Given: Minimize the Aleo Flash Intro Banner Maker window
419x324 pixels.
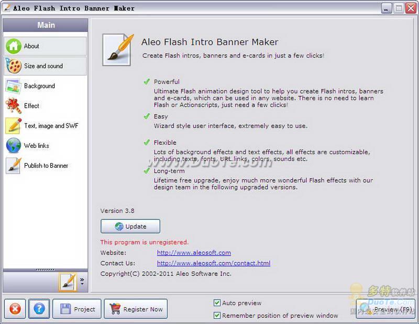Looking at the screenshot, I should (386, 8).
